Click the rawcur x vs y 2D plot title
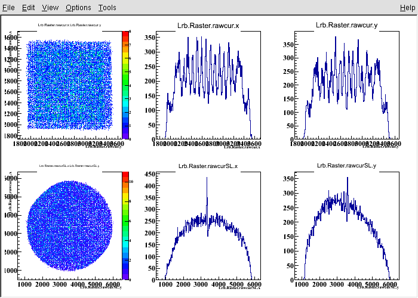The image size is (418, 298). tap(70, 25)
